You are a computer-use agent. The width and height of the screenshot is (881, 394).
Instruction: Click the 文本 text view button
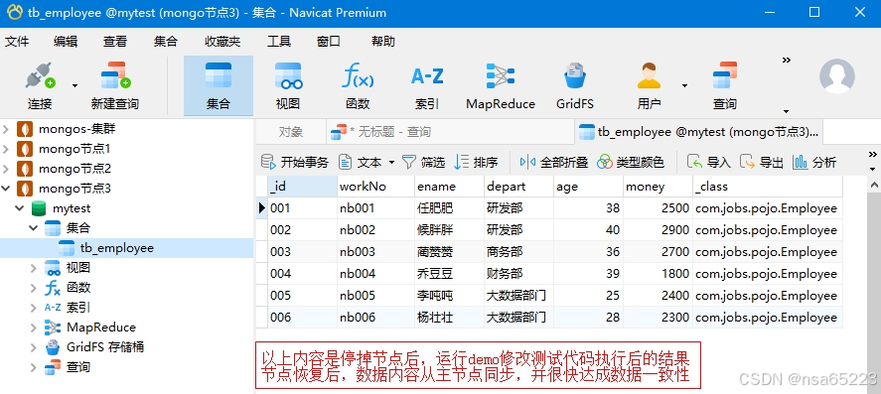pos(361,162)
